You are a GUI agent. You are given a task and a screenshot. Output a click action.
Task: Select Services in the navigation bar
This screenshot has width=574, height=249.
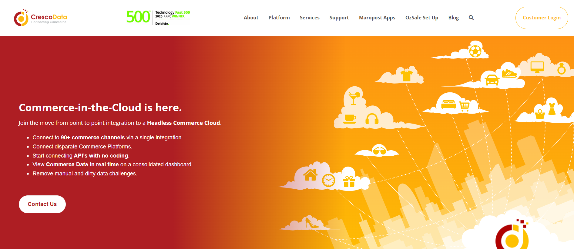310,18
